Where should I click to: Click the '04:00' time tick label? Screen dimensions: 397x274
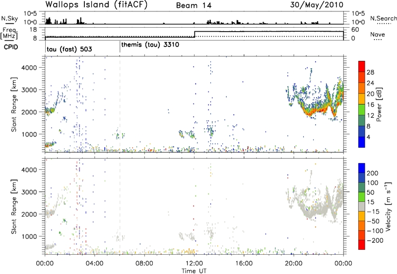click(95, 264)
